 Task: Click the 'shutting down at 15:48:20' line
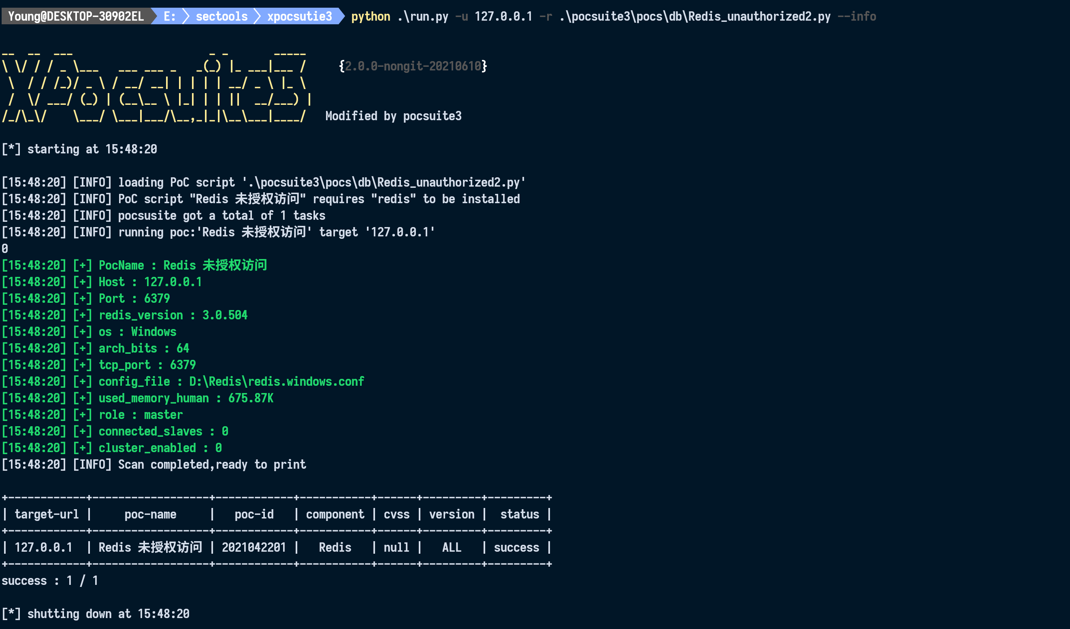pyautogui.click(x=108, y=614)
